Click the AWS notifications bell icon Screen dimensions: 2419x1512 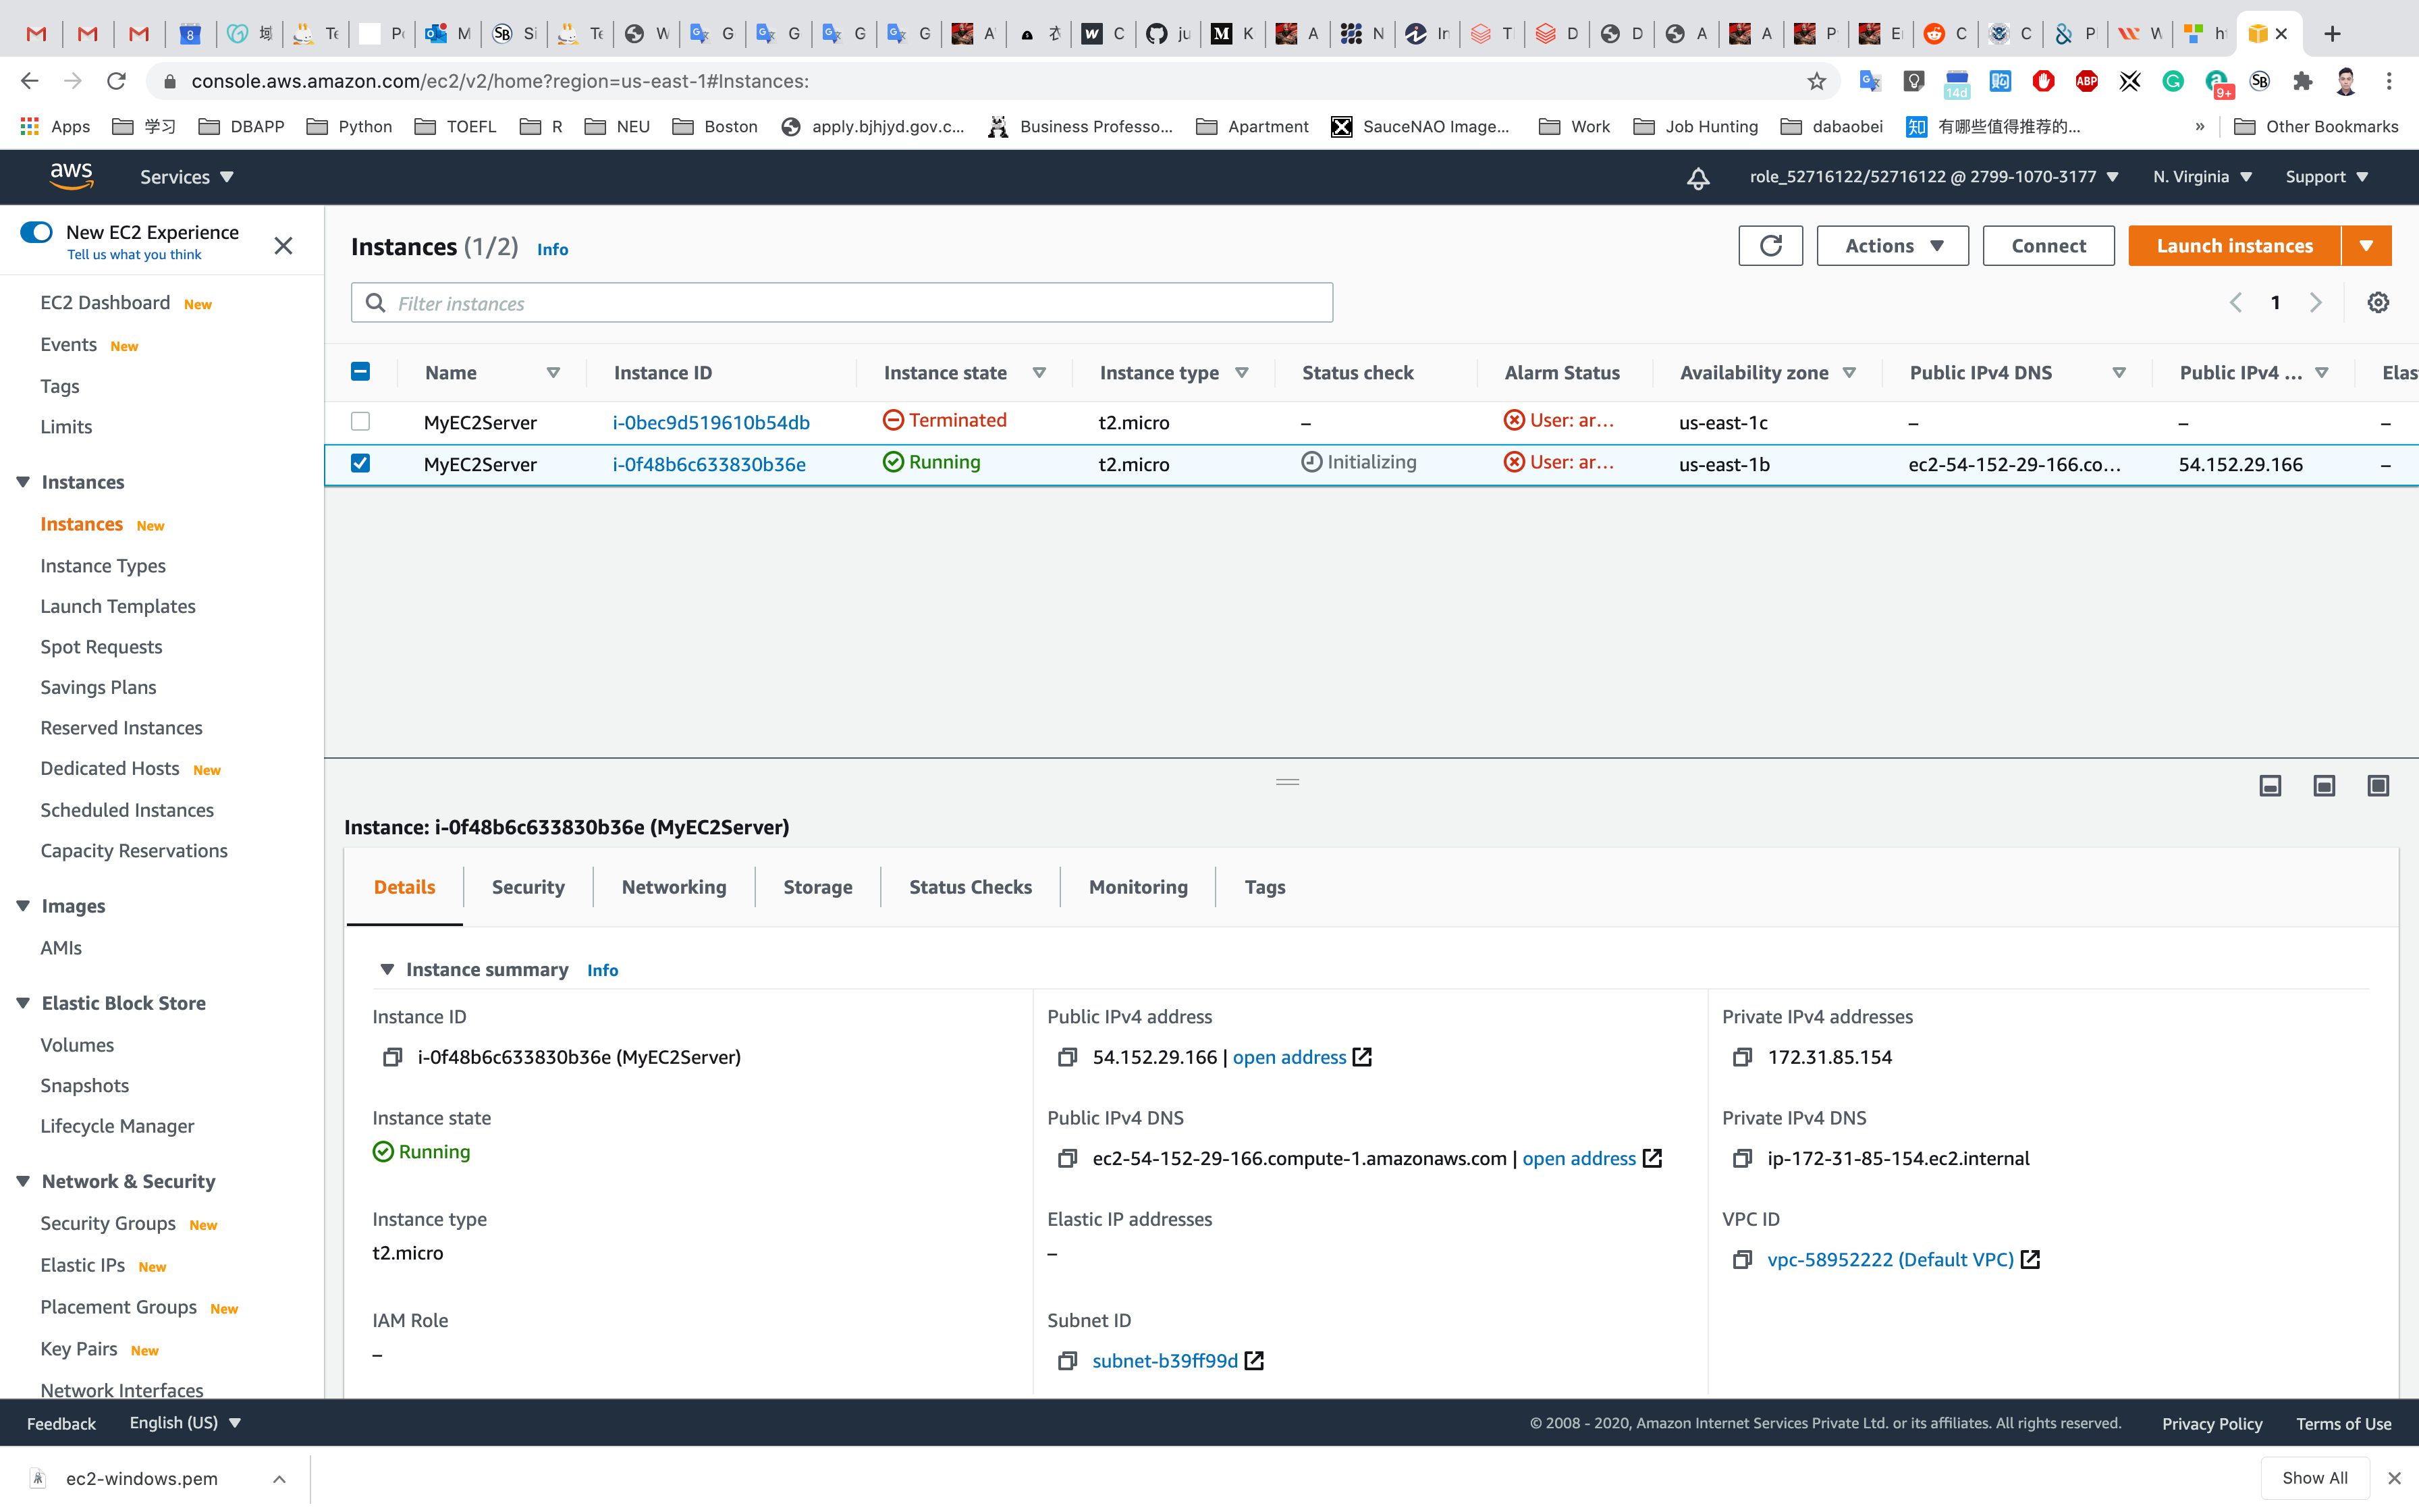click(1697, 178)
